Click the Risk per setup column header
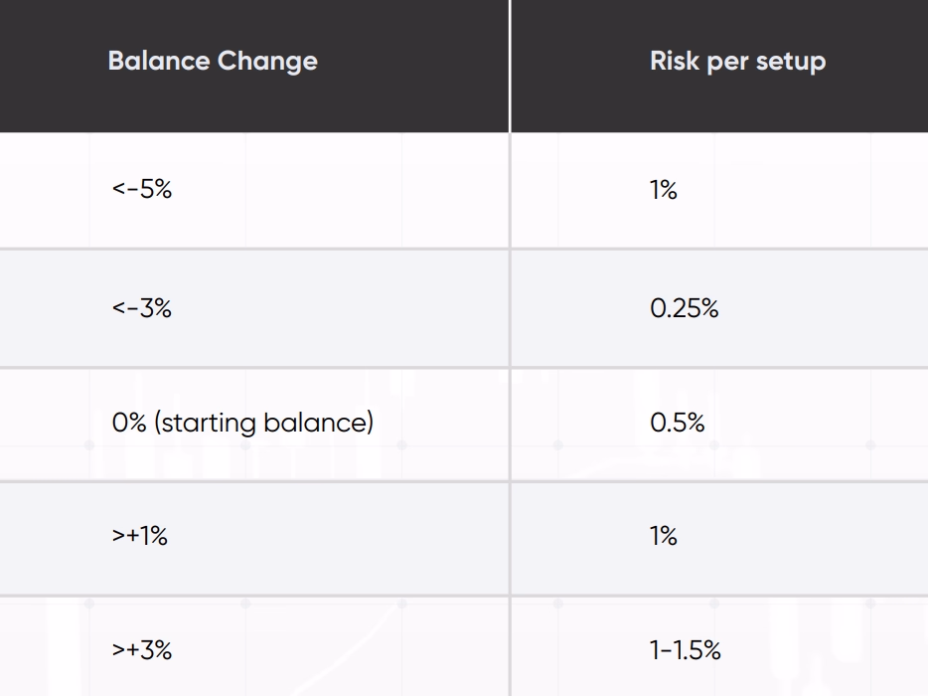The height and width of the screenshot is (696, 928). (x=737, y=62)
